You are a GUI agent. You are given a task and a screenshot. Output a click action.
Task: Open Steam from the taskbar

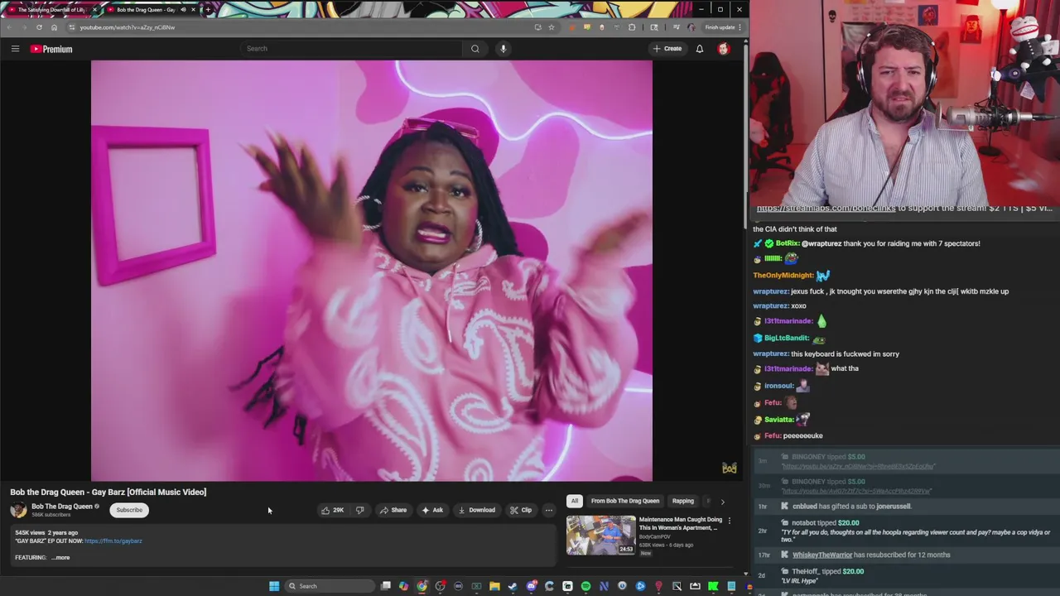513,586
